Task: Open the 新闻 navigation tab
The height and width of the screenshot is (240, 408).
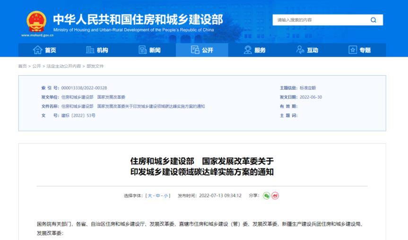Action: click(x=149, y=50)
